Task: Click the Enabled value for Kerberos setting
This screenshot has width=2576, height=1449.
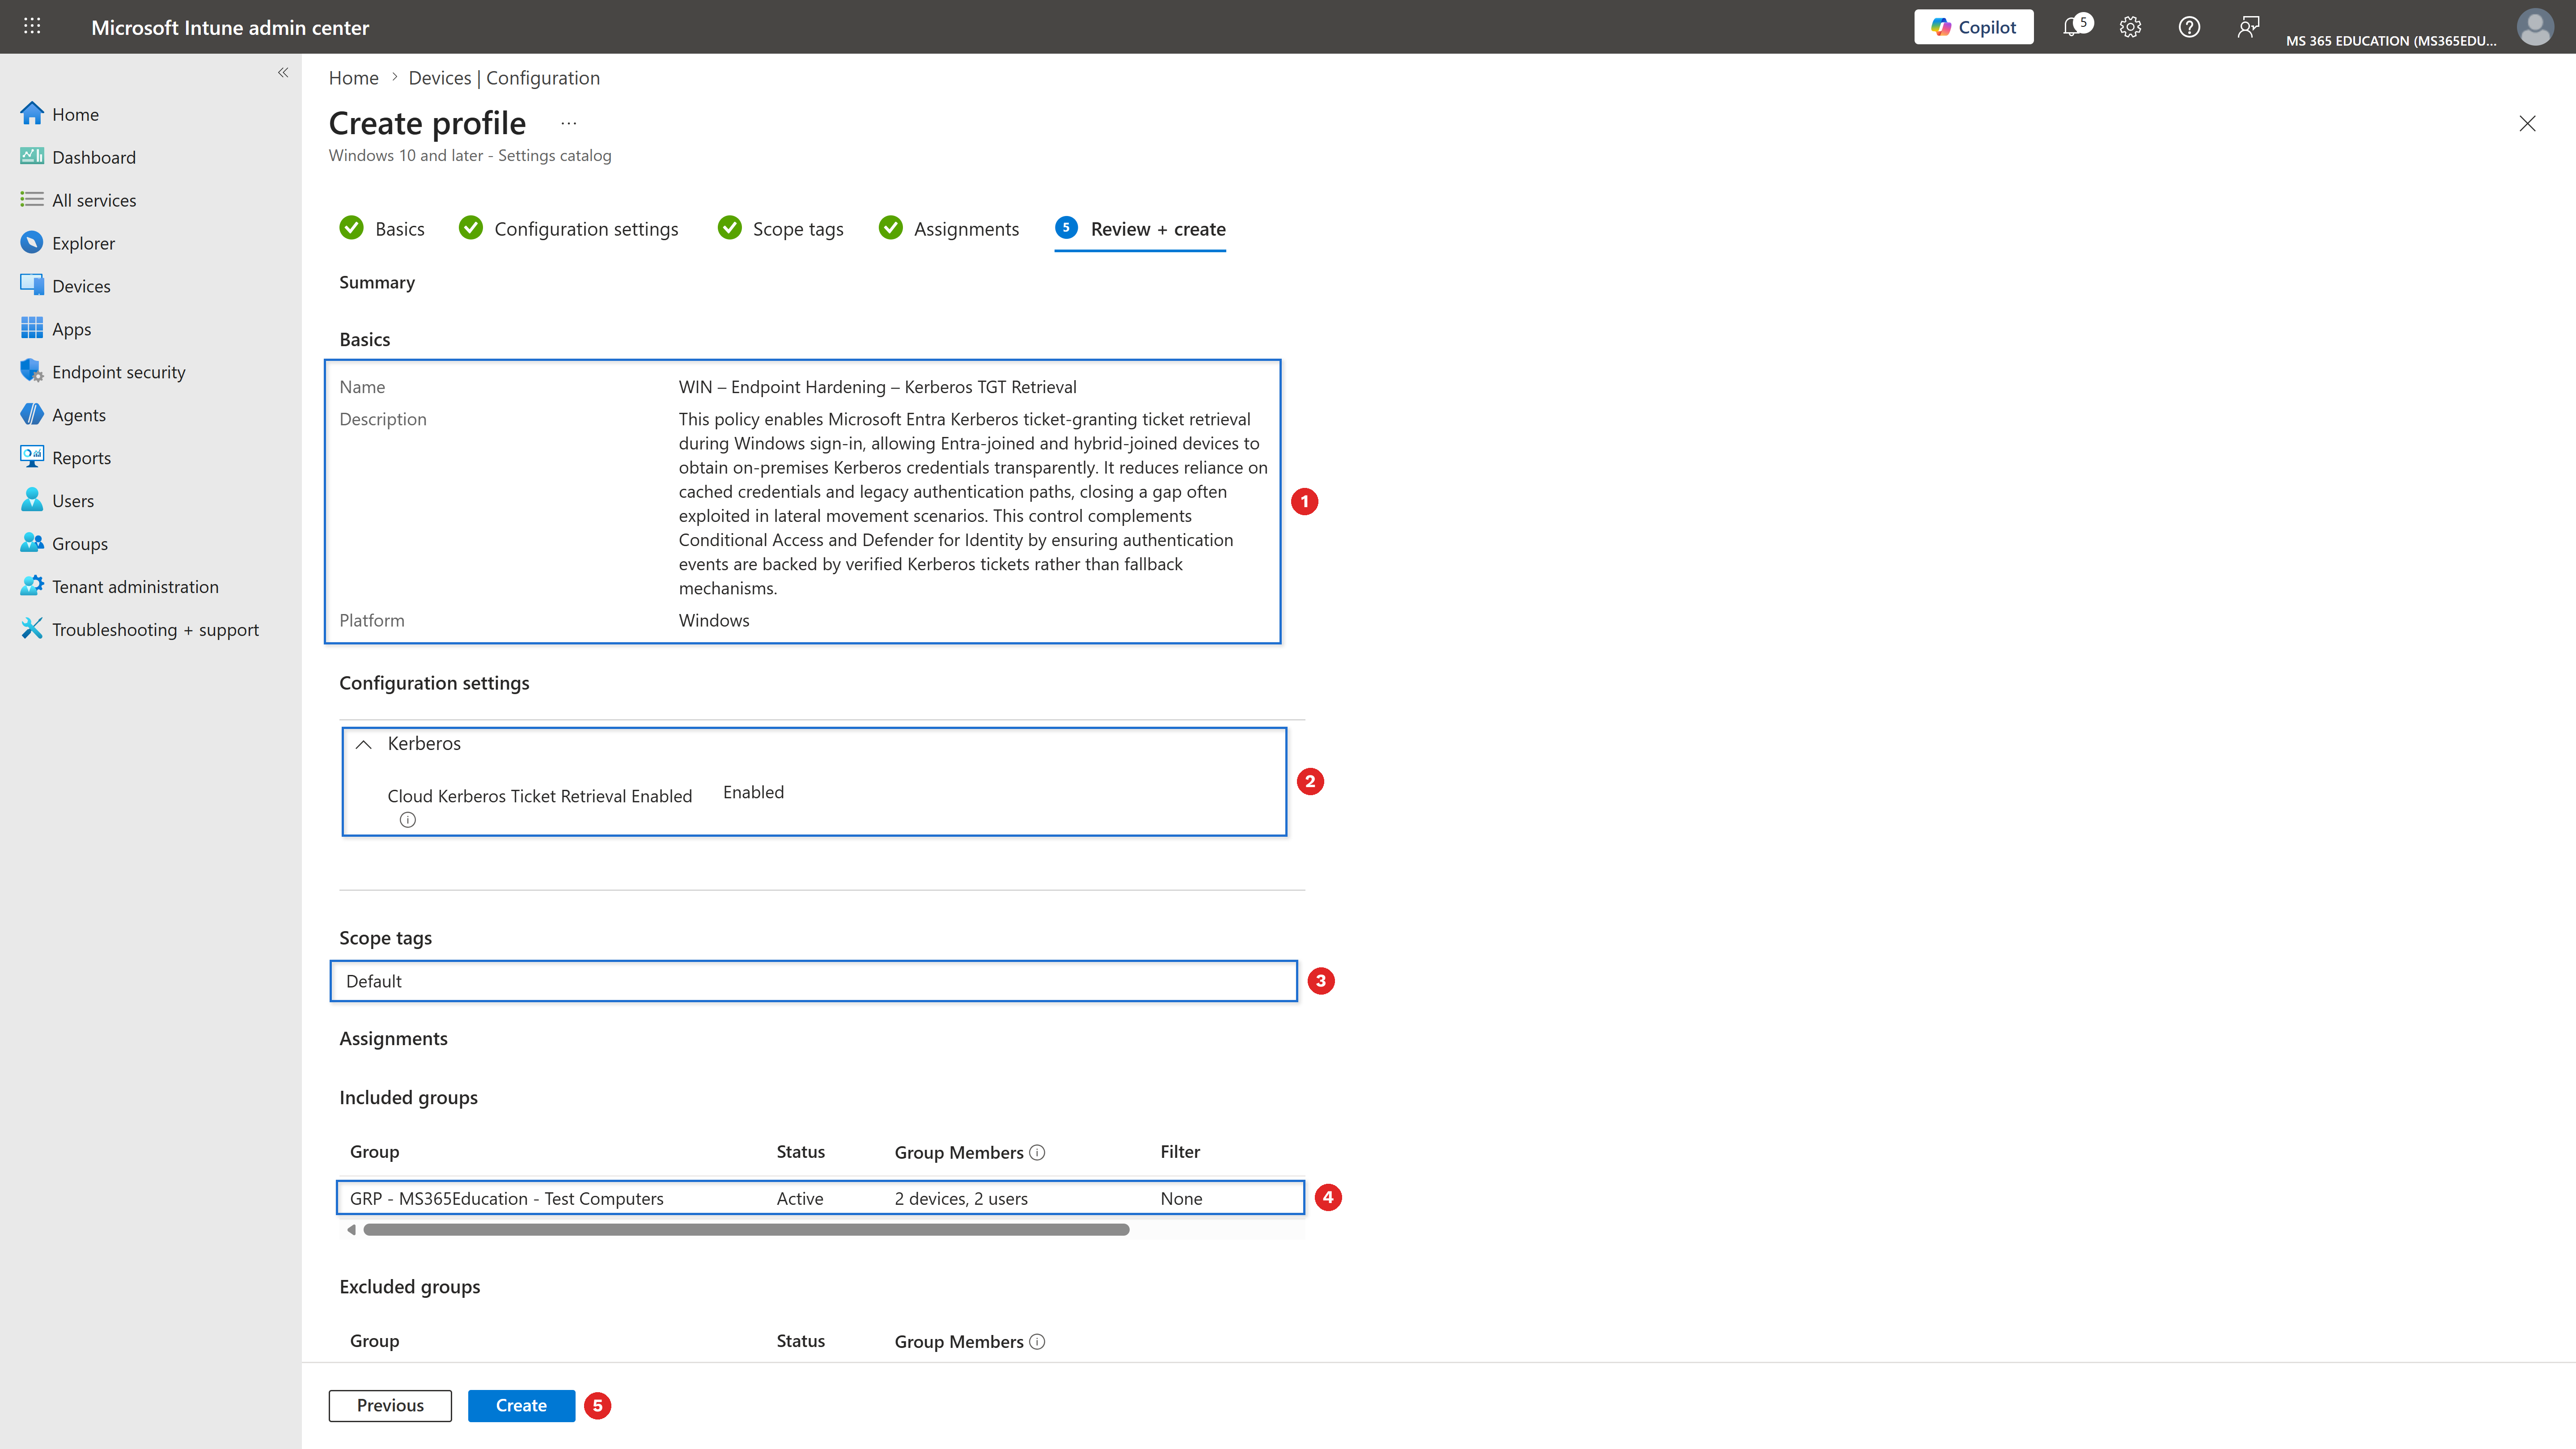Action: (x=753, y=792)
